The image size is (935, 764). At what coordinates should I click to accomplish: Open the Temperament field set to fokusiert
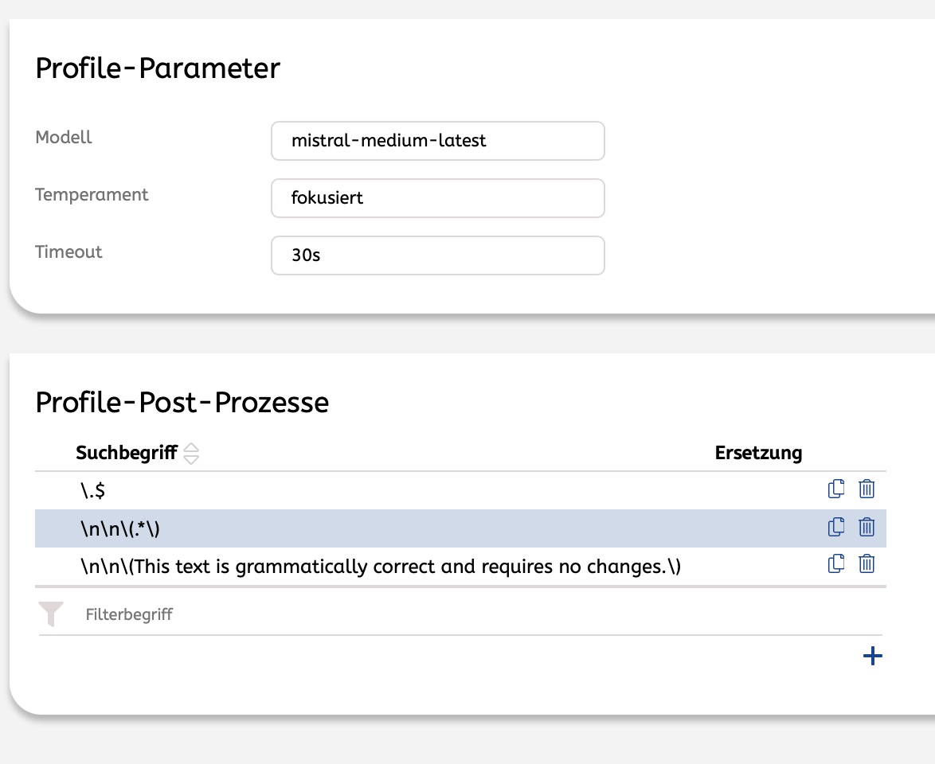pyautogui.click(x=437, y=198)
